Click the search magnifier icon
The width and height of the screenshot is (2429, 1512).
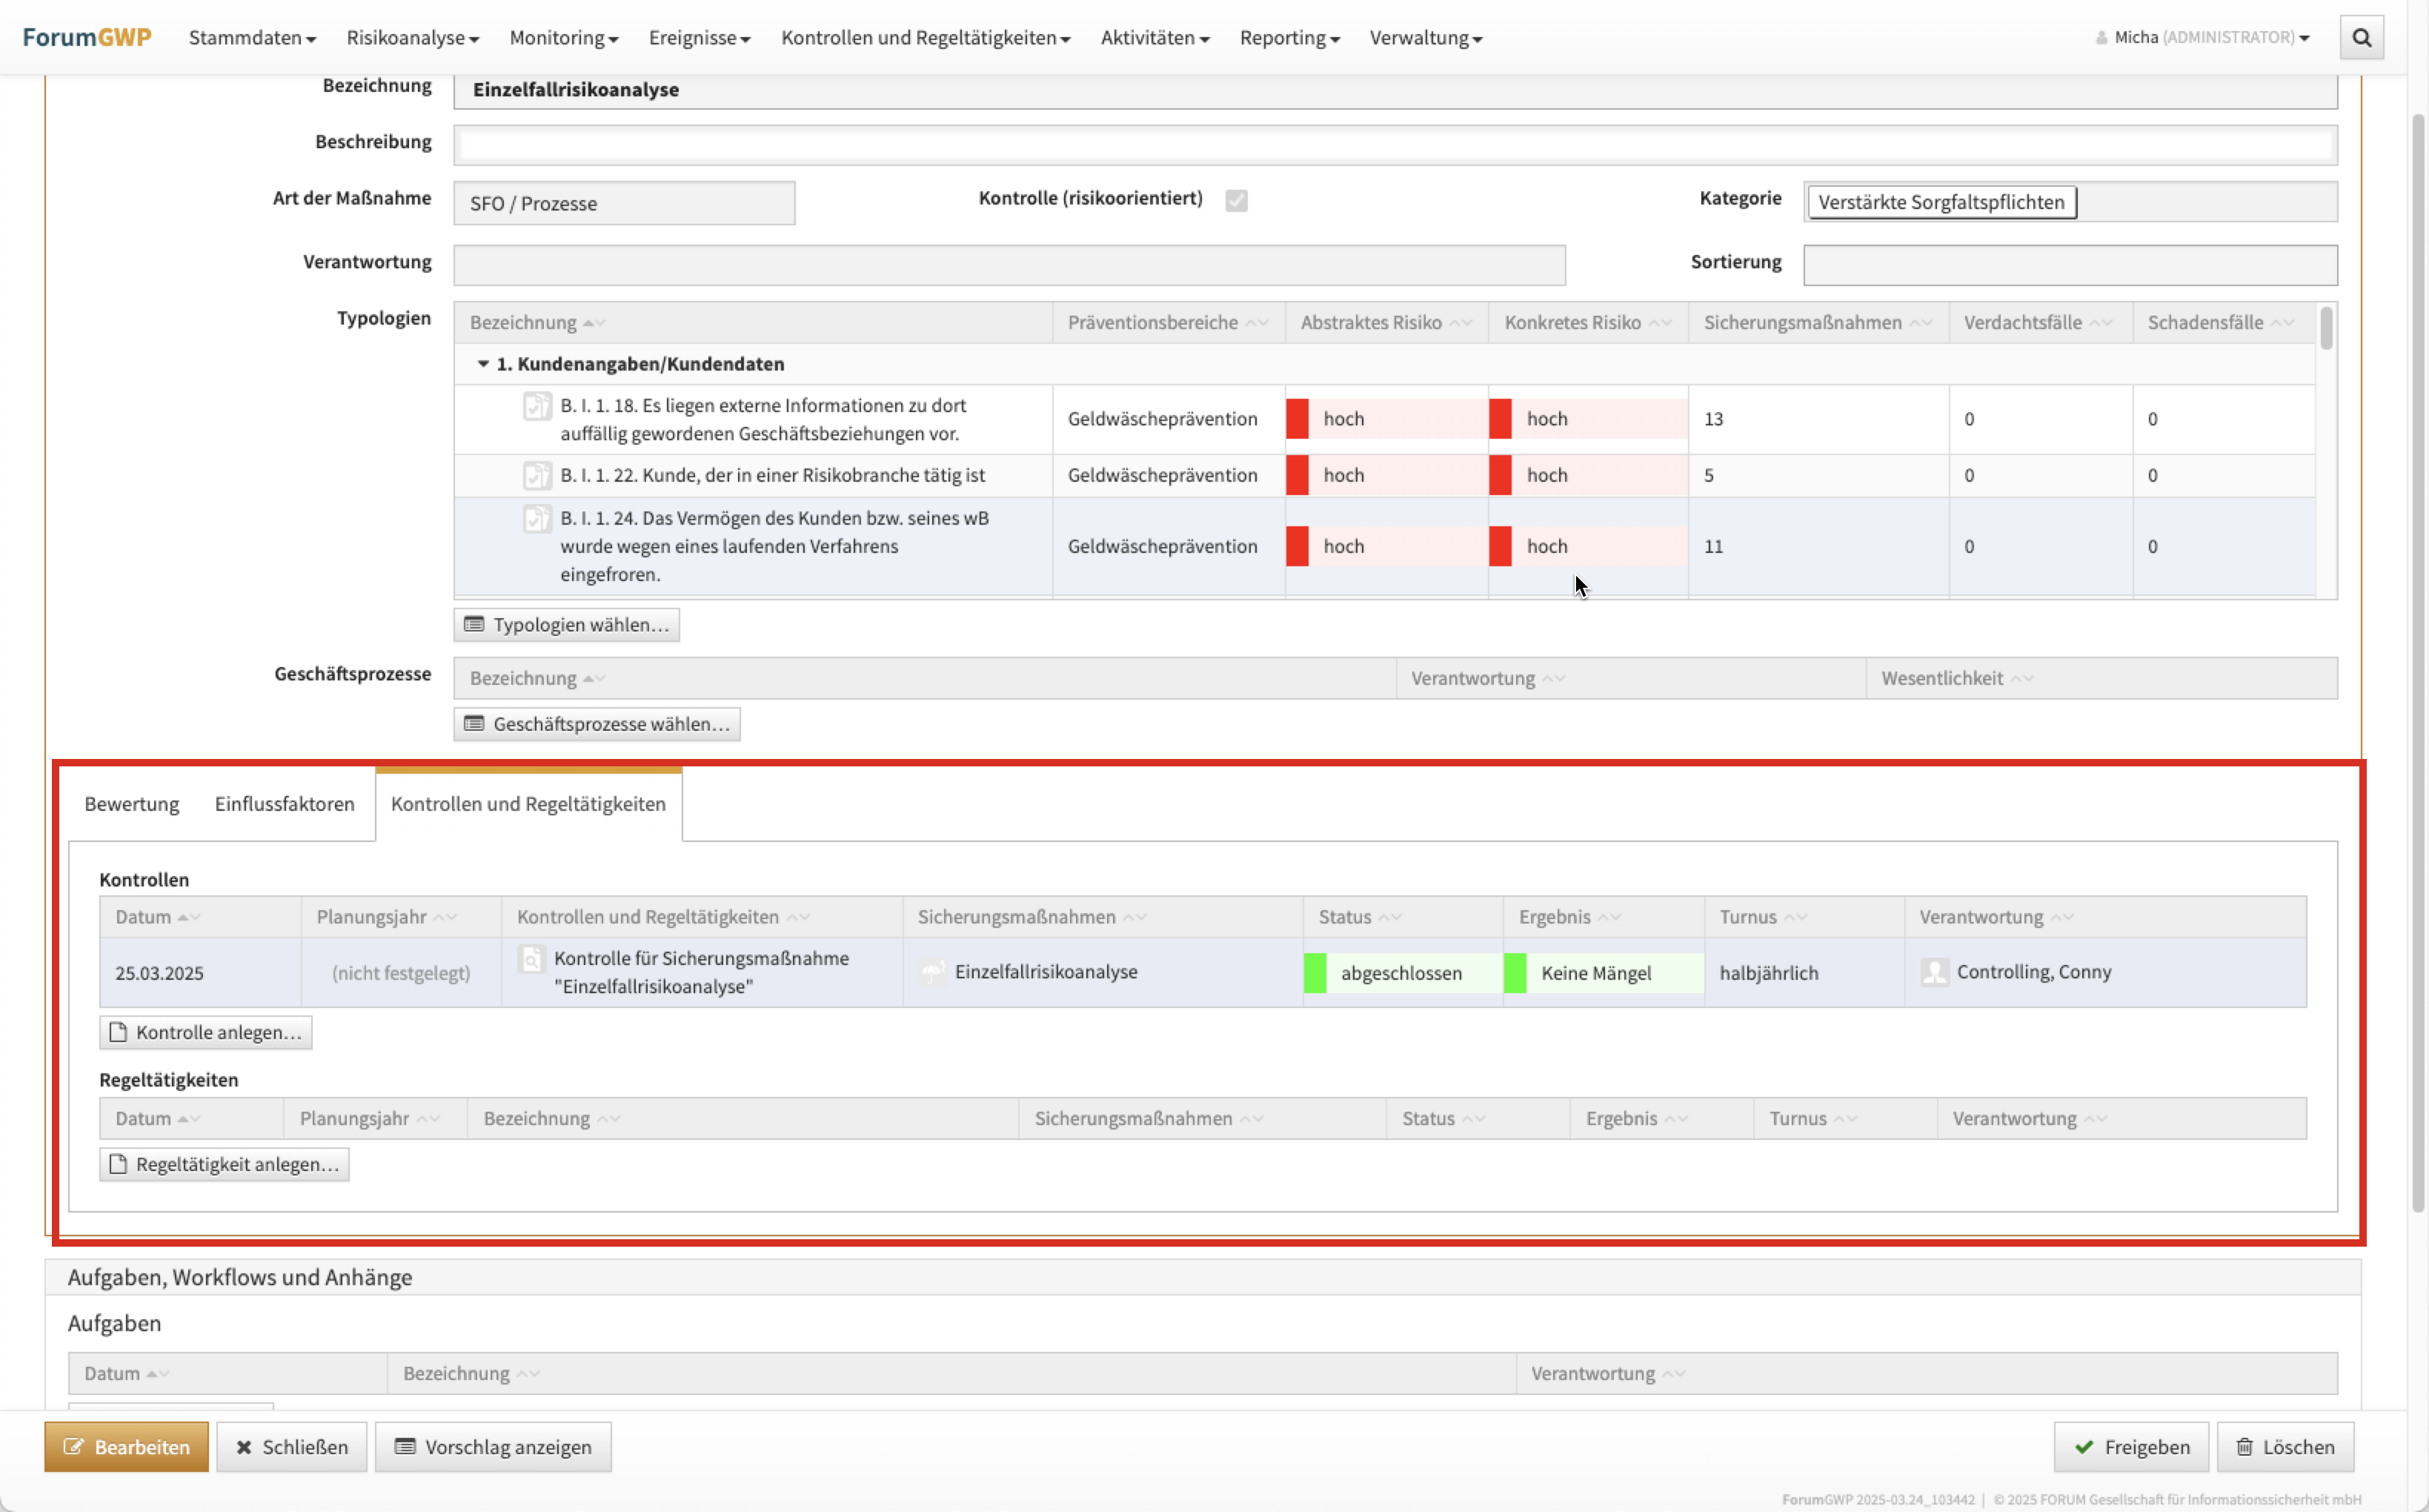2361,38
